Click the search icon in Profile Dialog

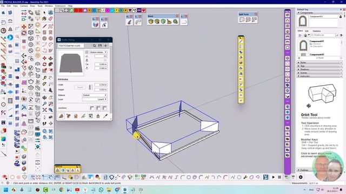(x=94, y=45)
